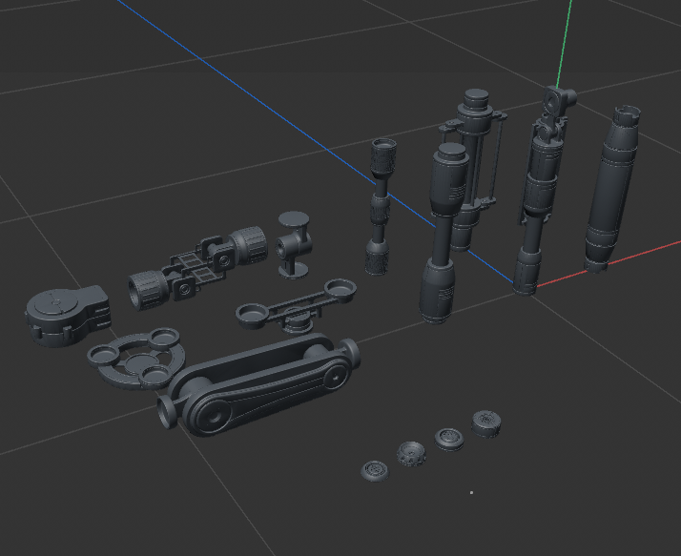Select the large belt-drive arm model
The image size is (681, 556).
click(x=258, y=383)
